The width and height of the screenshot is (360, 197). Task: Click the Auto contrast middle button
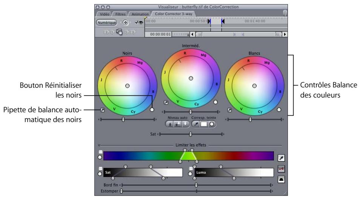click(x=177, y=124)
